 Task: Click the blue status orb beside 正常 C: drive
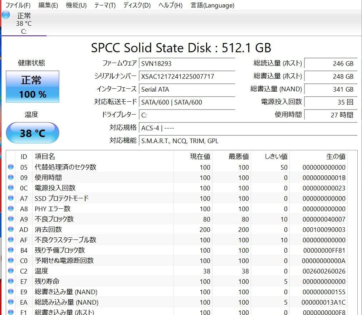[6, 15]
